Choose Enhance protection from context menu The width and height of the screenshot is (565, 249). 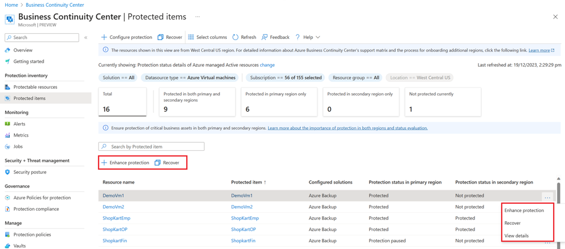pyautogui.click(x=524, y=211)
